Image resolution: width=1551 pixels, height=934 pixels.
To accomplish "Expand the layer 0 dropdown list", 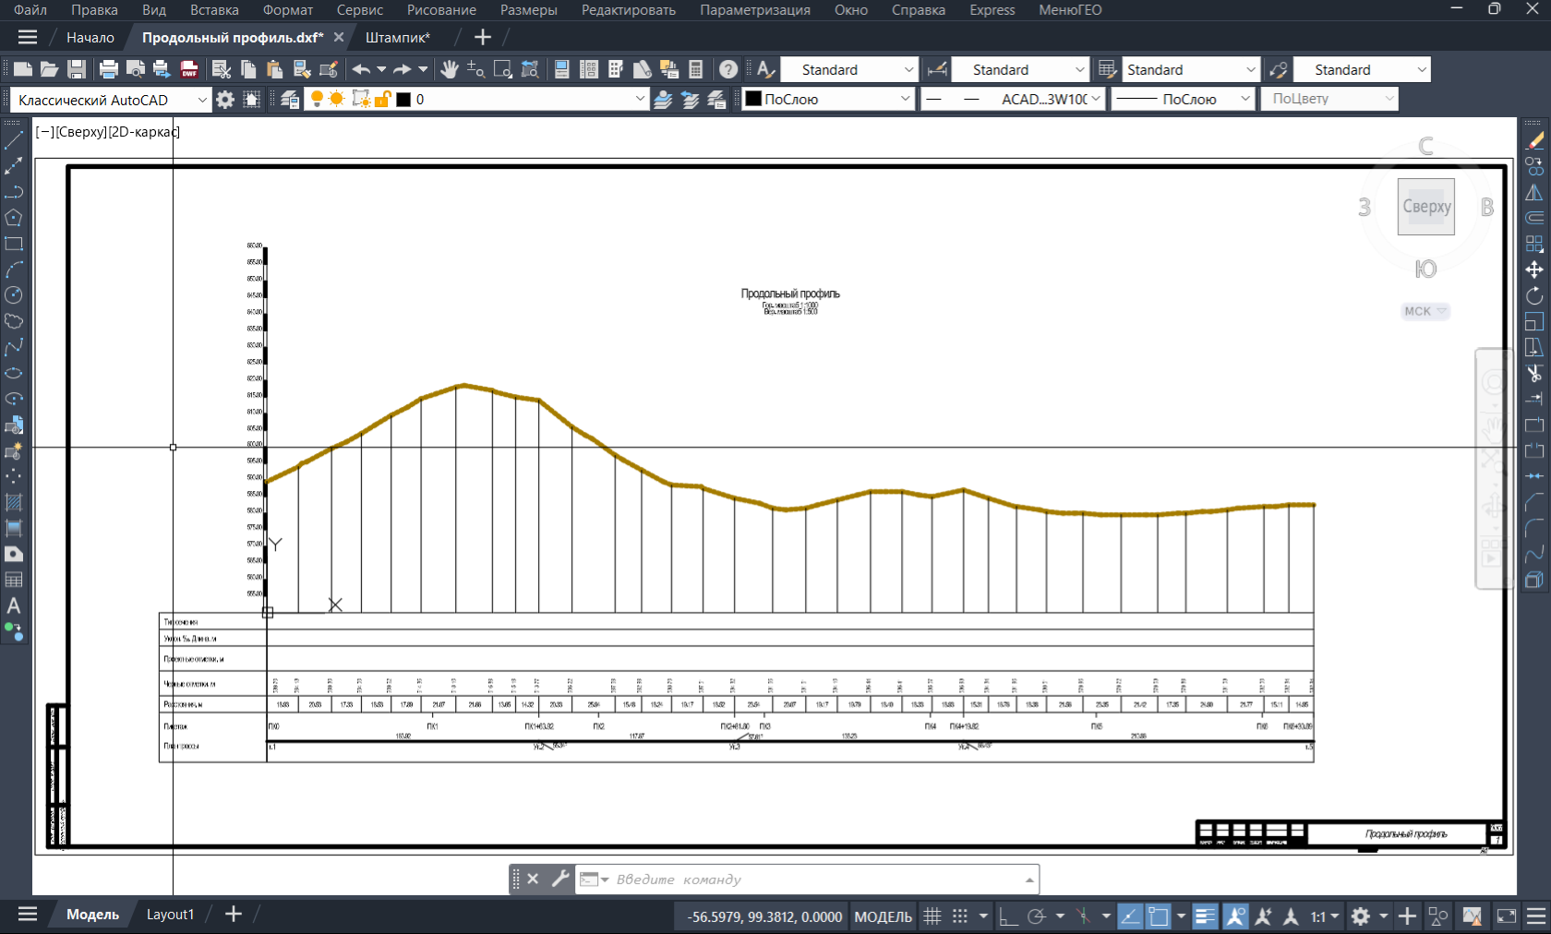I will [640, 100].
